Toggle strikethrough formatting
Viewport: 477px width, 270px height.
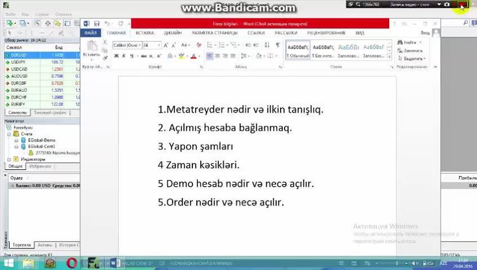(x=144, y=56)
